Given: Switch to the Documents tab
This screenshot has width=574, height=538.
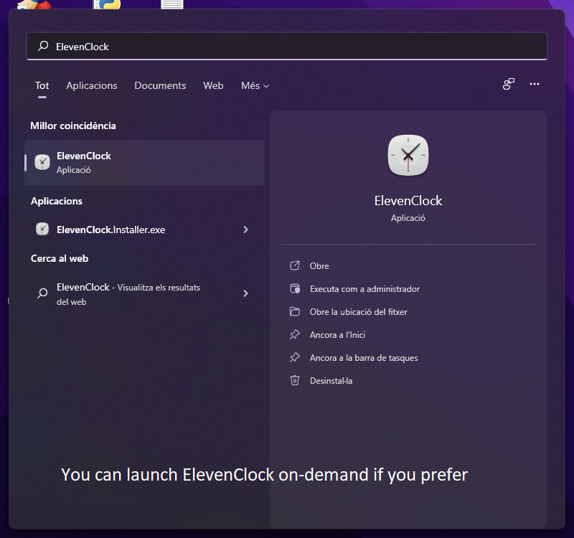Looking at the screenshot, I should coord(160,85).
